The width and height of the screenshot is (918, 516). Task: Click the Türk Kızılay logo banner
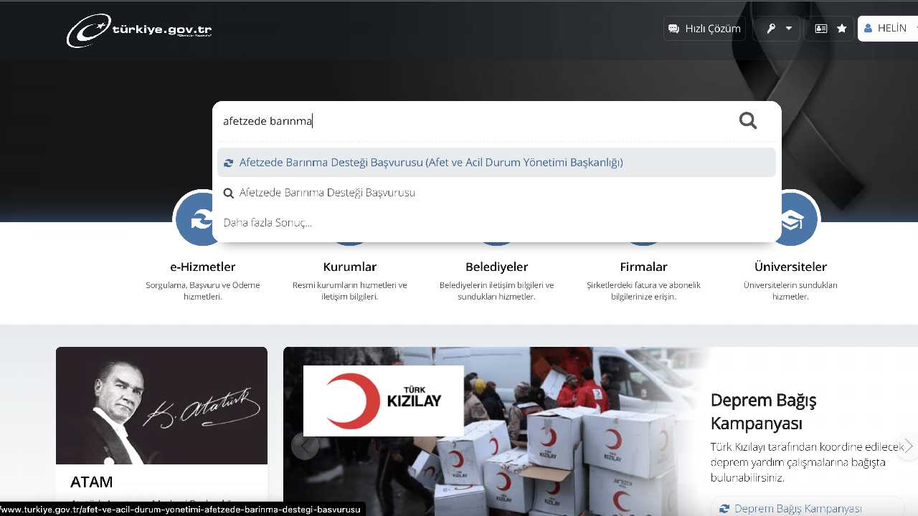coord(384,401)
